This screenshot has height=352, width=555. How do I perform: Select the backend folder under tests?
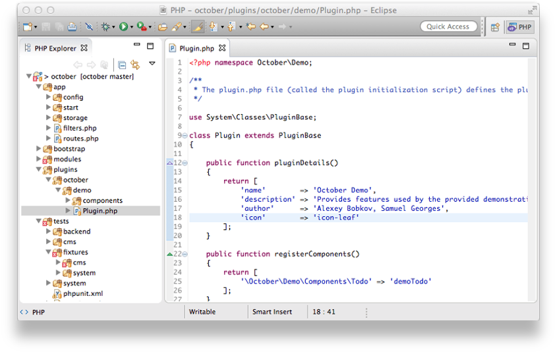[76, 231]
